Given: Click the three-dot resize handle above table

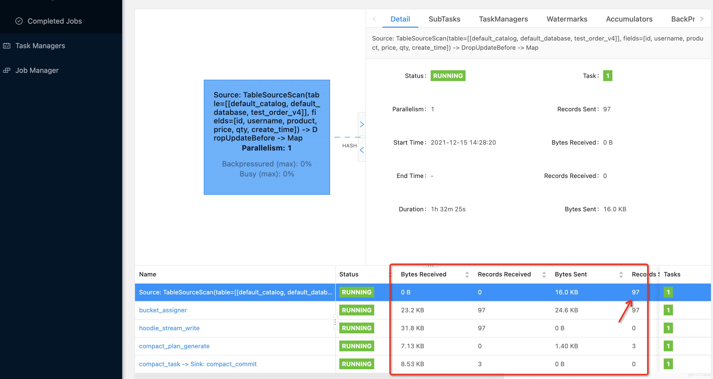Looking at the screenshot, I should click(430, 266).
